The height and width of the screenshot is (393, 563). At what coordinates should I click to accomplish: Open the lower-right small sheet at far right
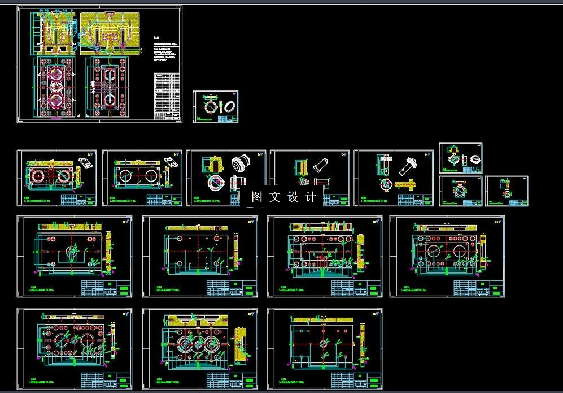[507, 191]
